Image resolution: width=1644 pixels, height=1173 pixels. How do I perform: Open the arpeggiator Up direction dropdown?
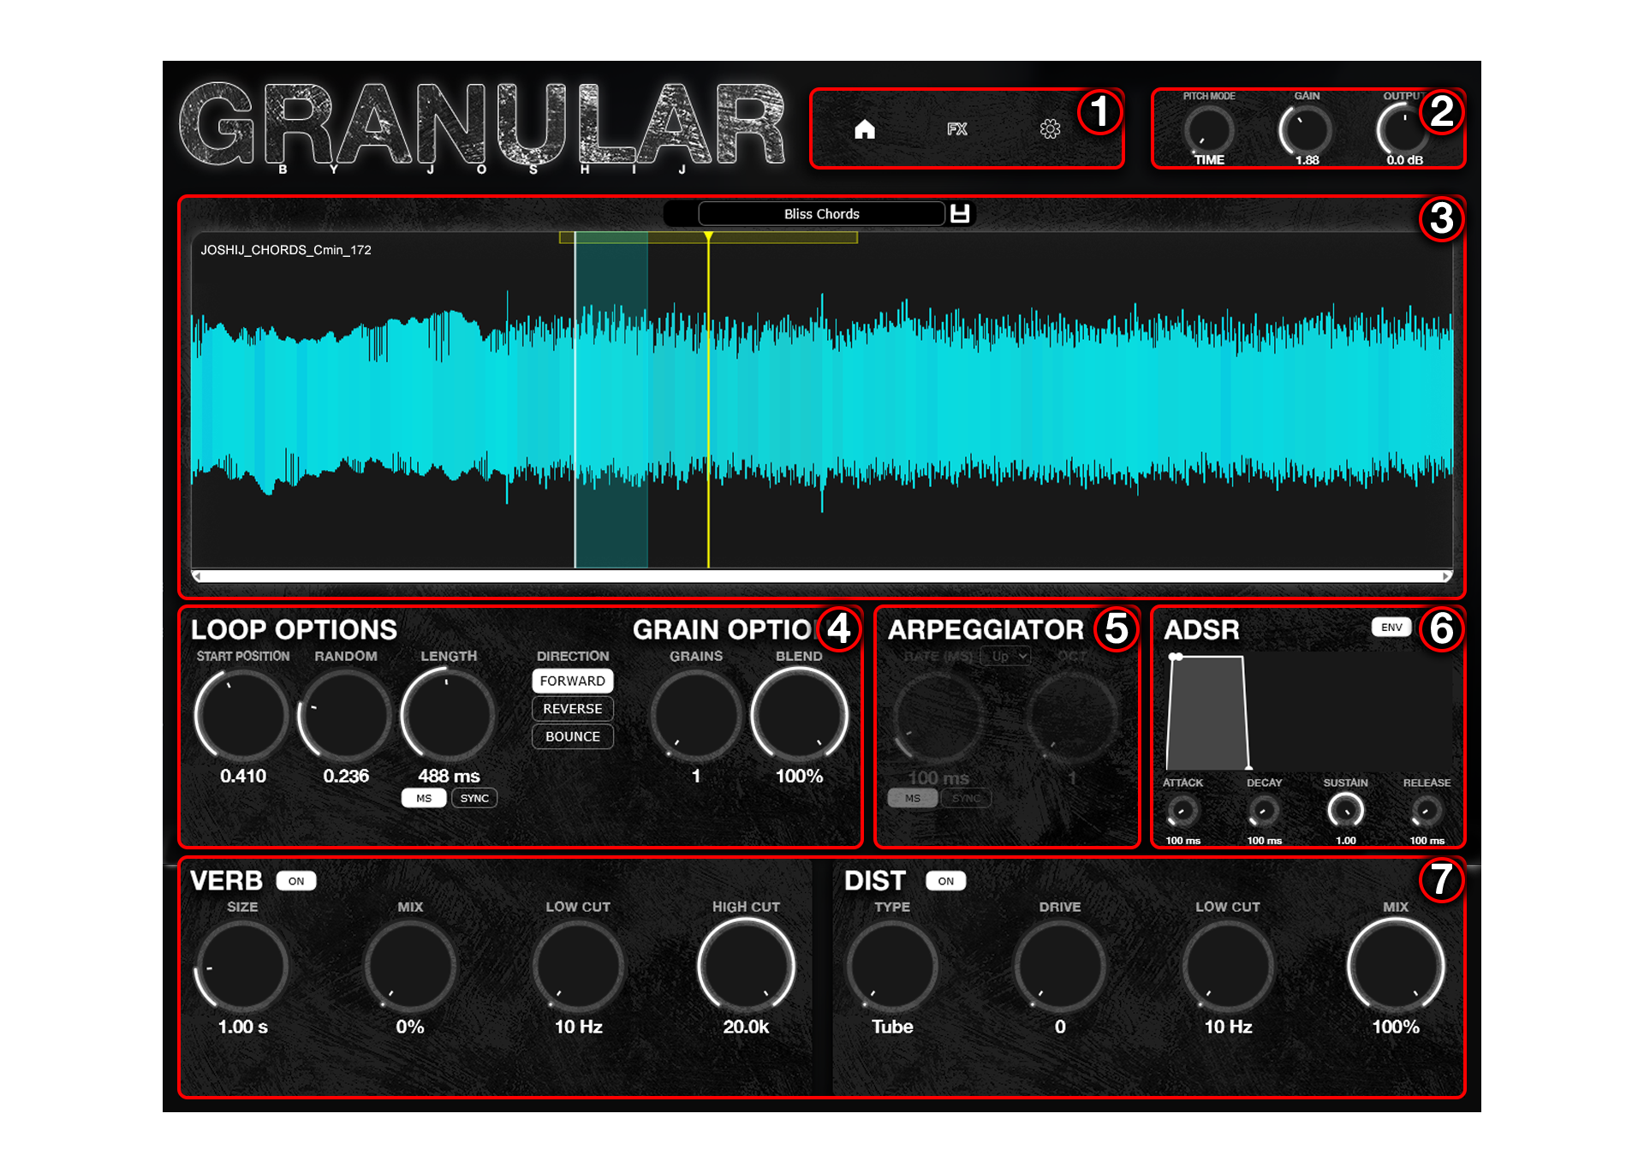point(1006,656)
